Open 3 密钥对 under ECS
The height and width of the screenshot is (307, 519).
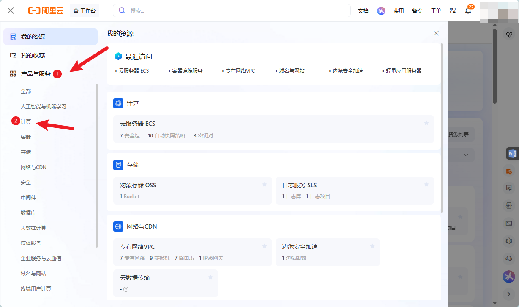203,136
